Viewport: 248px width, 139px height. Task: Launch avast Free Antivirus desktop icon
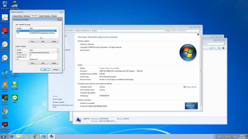coord(5,86)
